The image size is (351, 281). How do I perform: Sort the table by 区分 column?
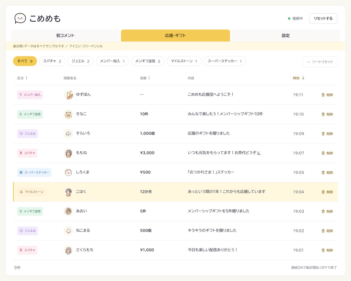coord(22,78)
